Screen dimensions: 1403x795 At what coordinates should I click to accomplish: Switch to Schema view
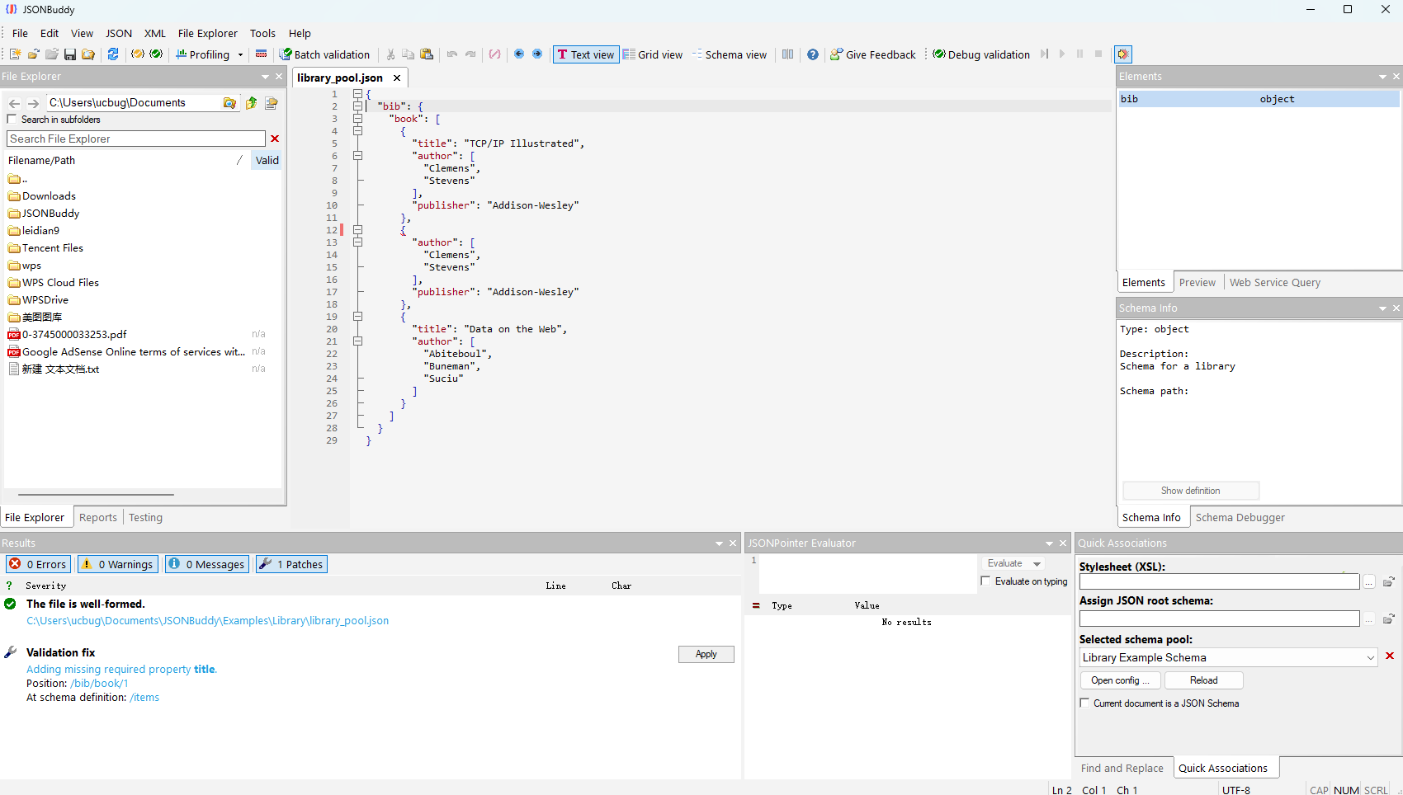click(730, 54)
